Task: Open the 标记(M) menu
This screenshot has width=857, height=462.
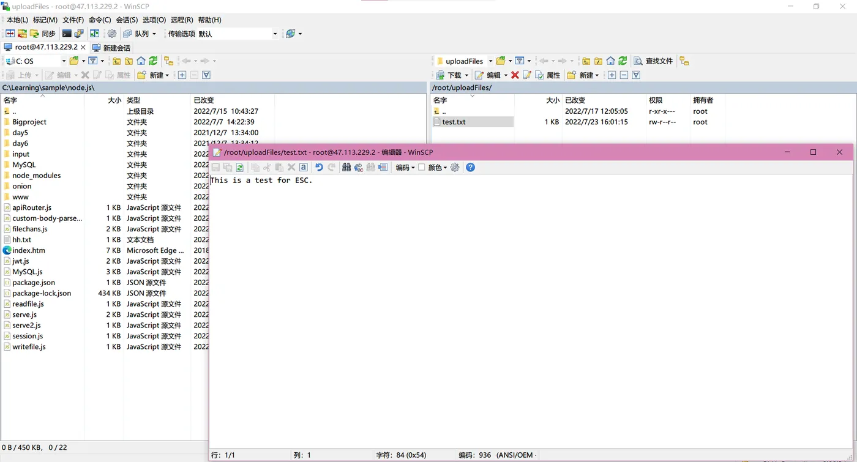Action: (x=45, y=20)
